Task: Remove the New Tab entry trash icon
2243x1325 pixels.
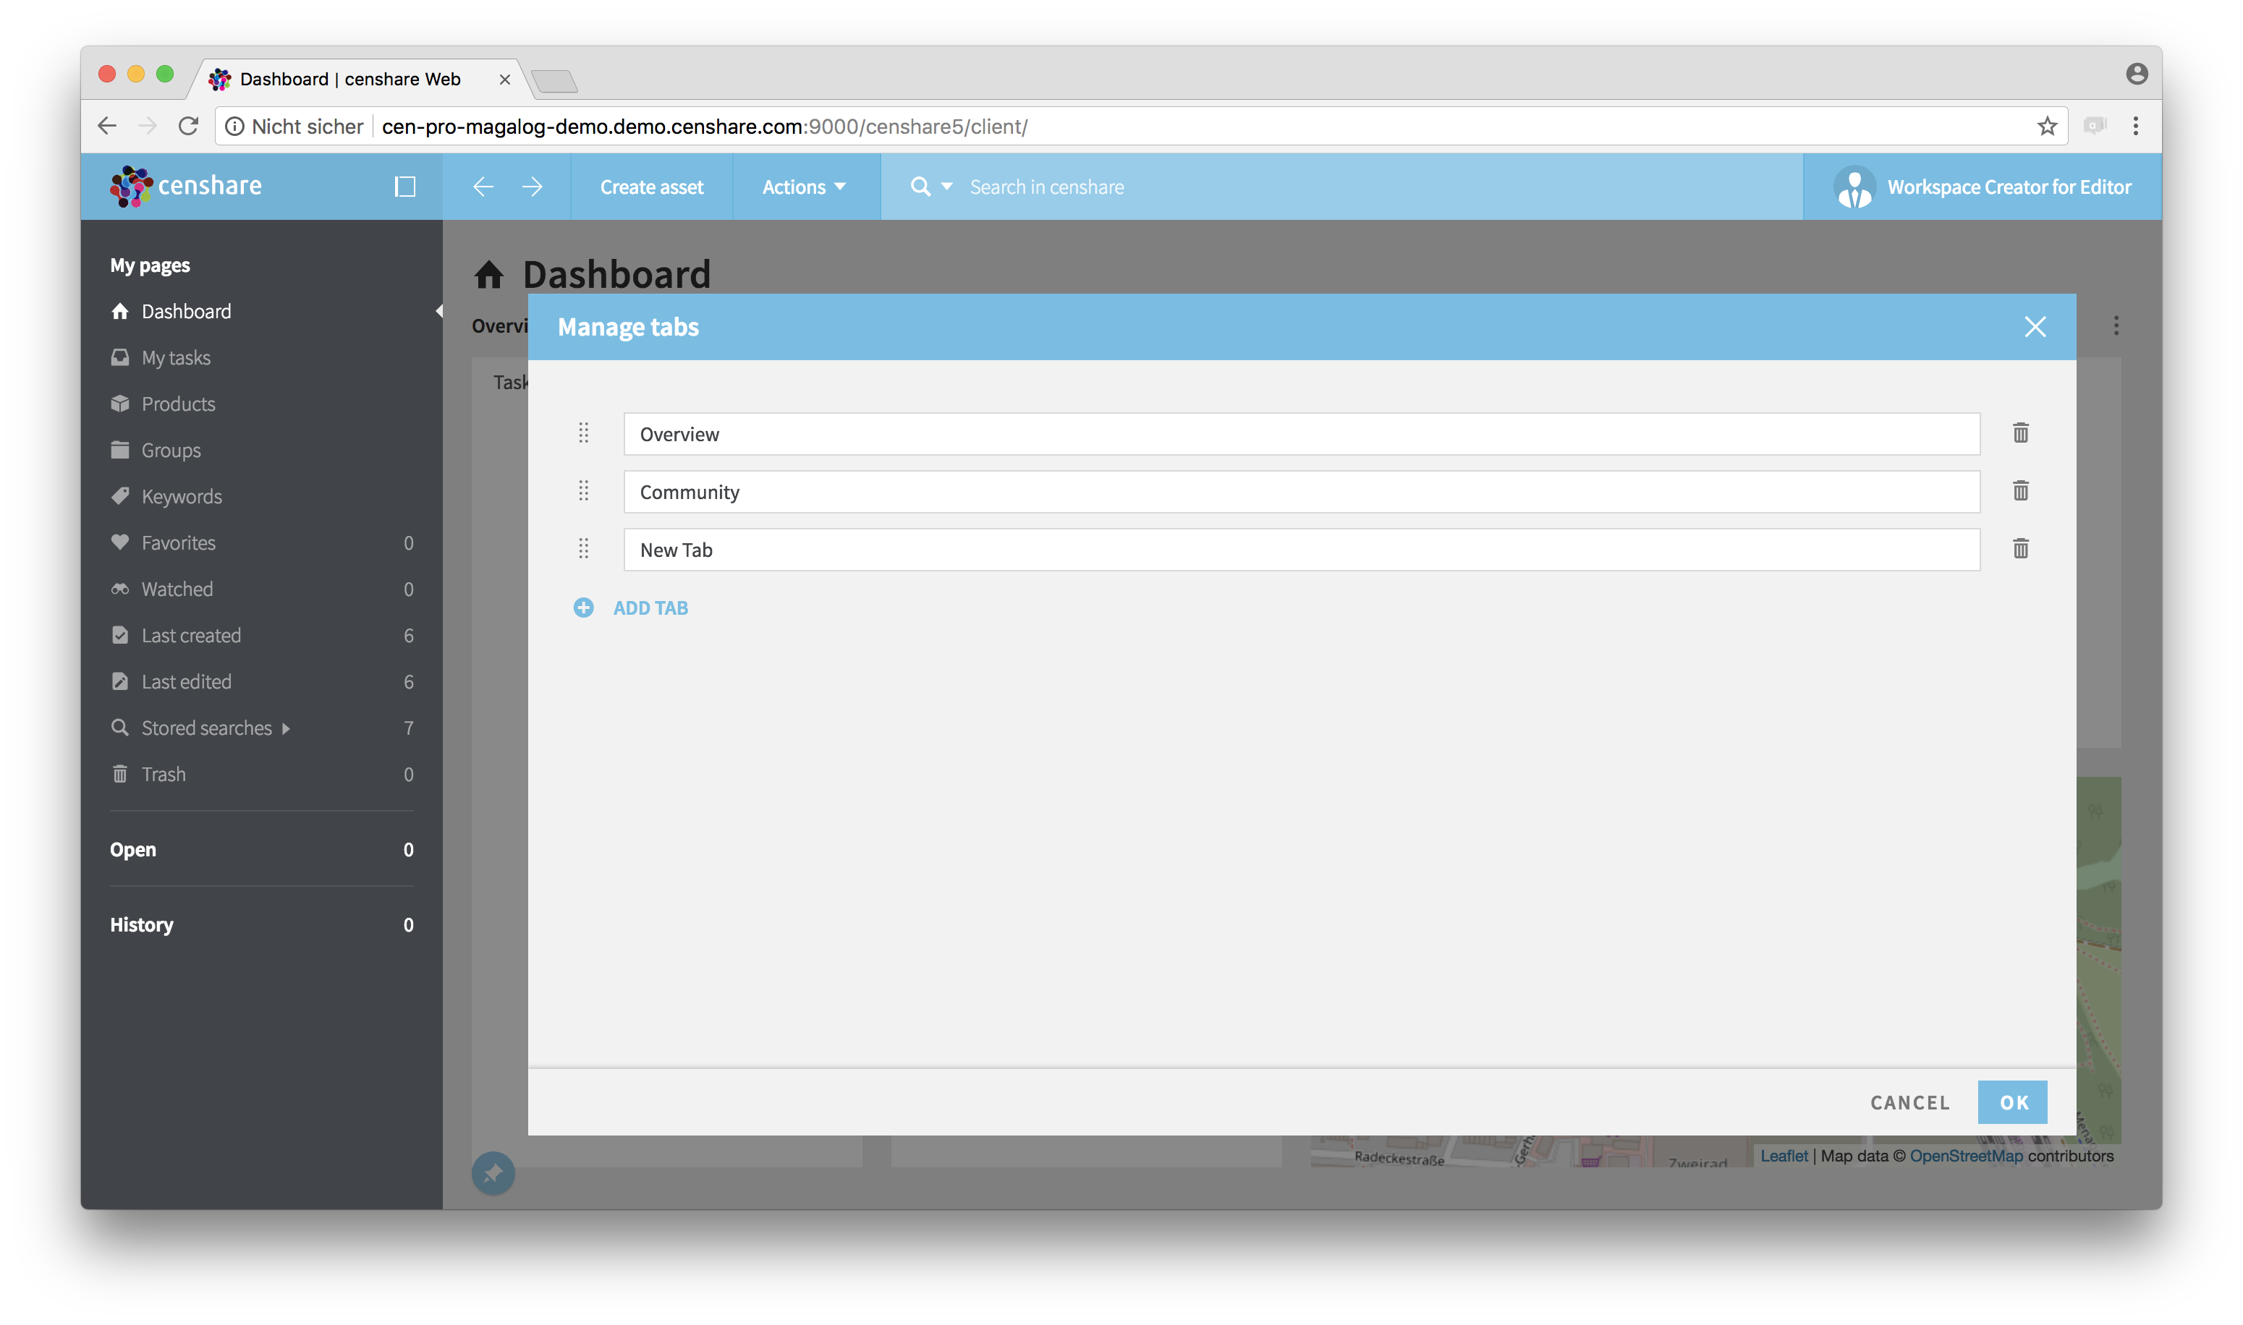Action: pyautogui.click(x=2021, y=548)
